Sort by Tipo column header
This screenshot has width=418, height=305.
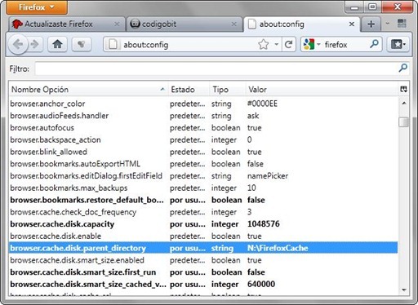(x=228, y=90)
